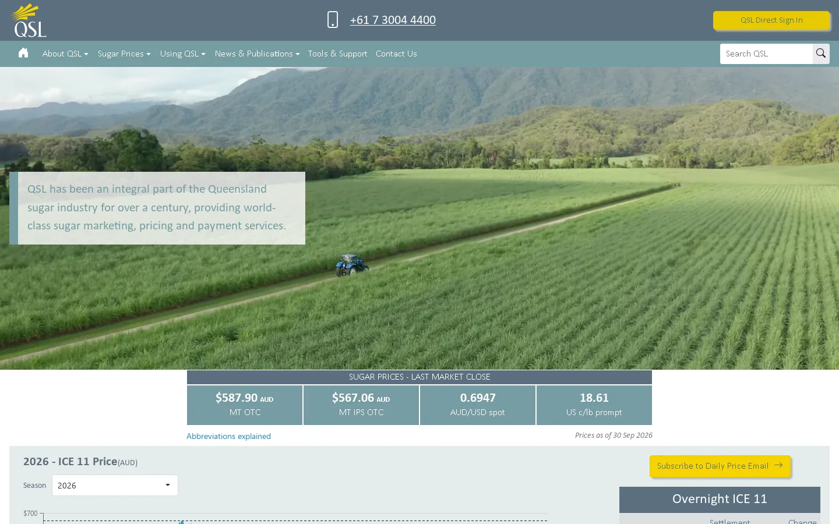Click the $587.90 MT OTC price tile

coord(245,405)
